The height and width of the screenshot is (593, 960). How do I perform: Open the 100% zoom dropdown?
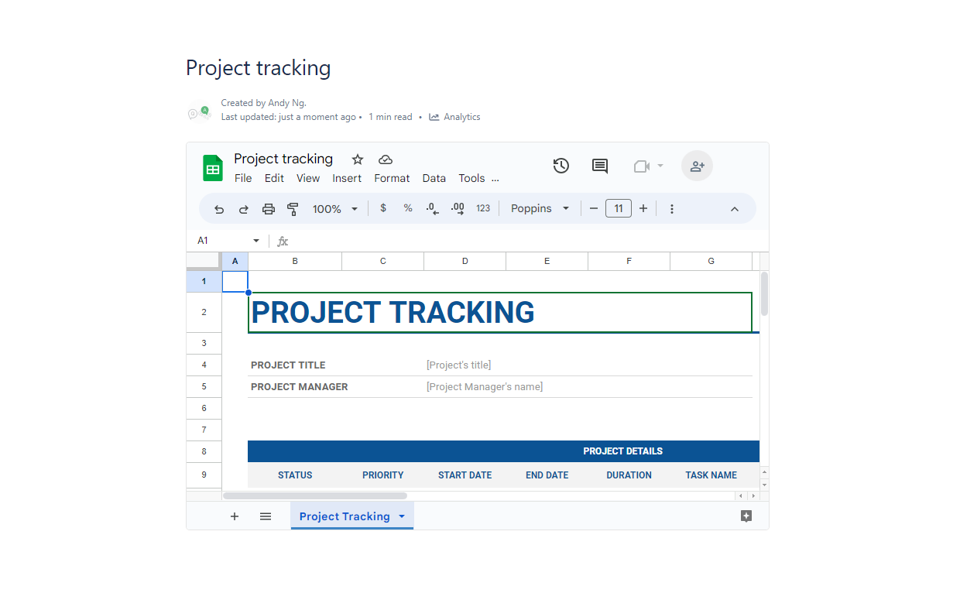coord(335,209)
